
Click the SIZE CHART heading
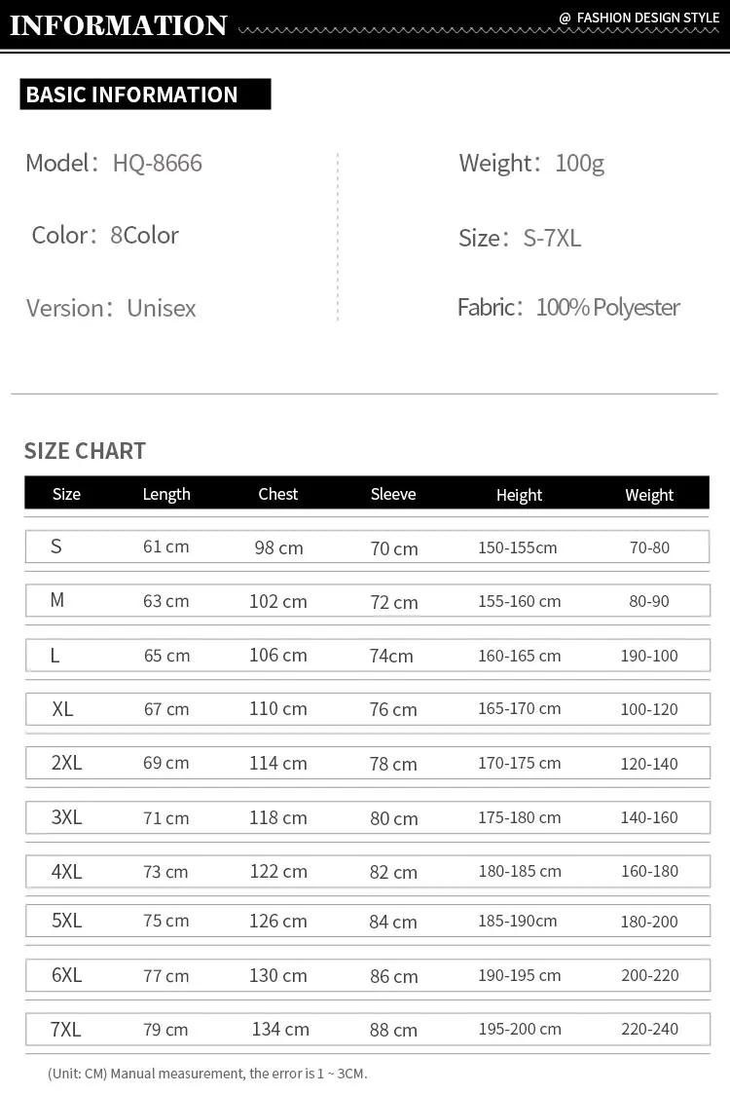(x=85, y=451)
